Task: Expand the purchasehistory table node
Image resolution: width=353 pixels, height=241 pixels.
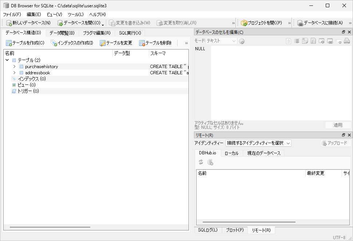Action: tap(14, 66)
